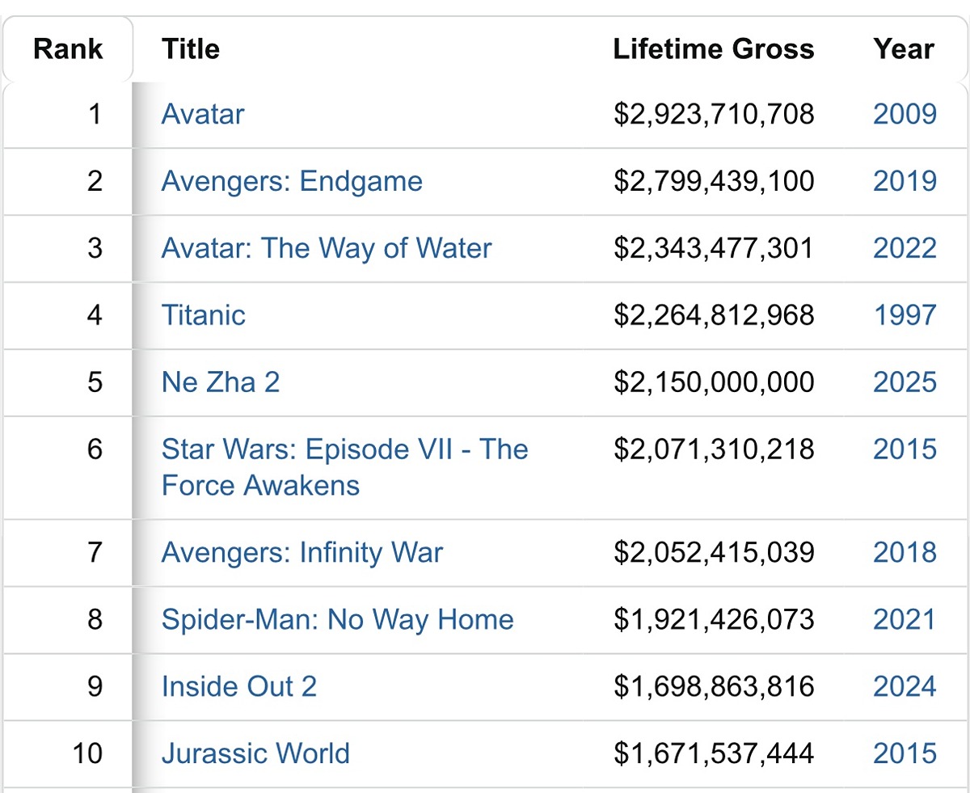Open the 2025 year link
Image resolution: width=970 pixels, height=793 pixels.
point(905,382)
